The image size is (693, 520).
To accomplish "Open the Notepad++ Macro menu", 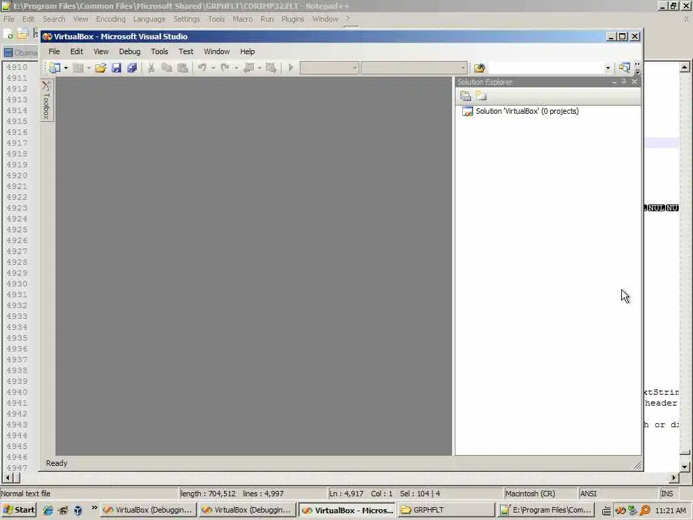I will [243, 19].
